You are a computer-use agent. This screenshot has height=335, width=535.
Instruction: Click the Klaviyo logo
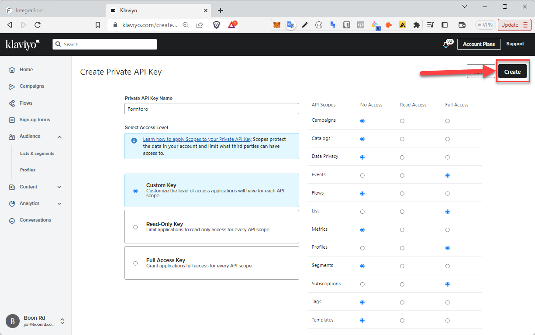tap(23, 44)
